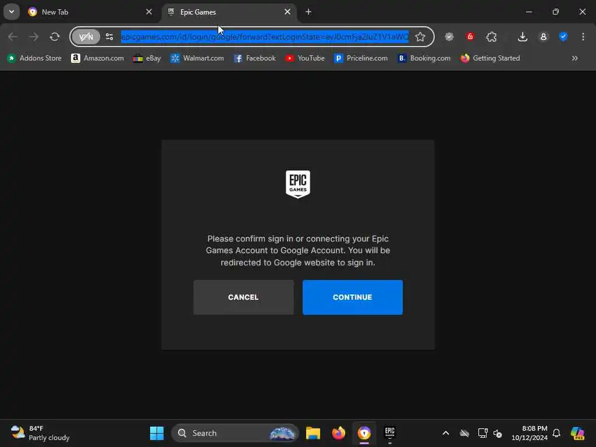The height and width of the screenshot is (447, 596).
Task: Close the Epic Games tab
Action: point(288,12)
